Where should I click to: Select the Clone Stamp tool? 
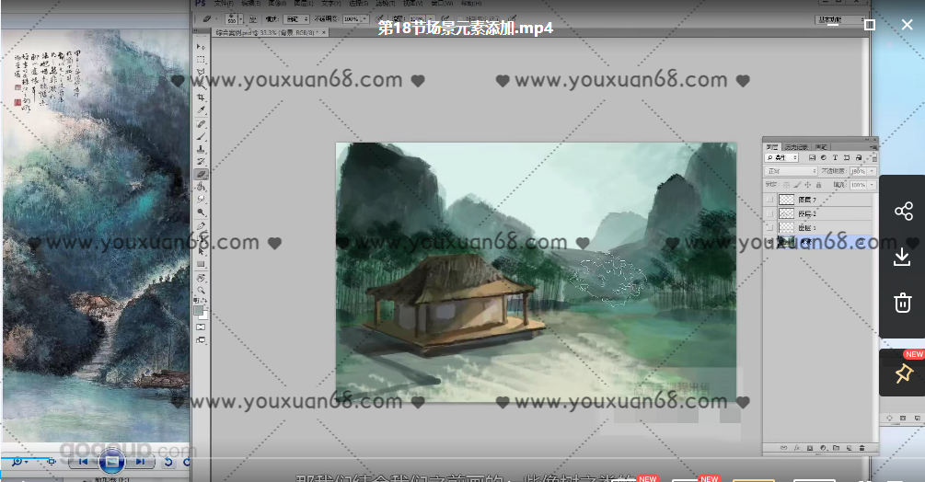click(x=201, y=149)
